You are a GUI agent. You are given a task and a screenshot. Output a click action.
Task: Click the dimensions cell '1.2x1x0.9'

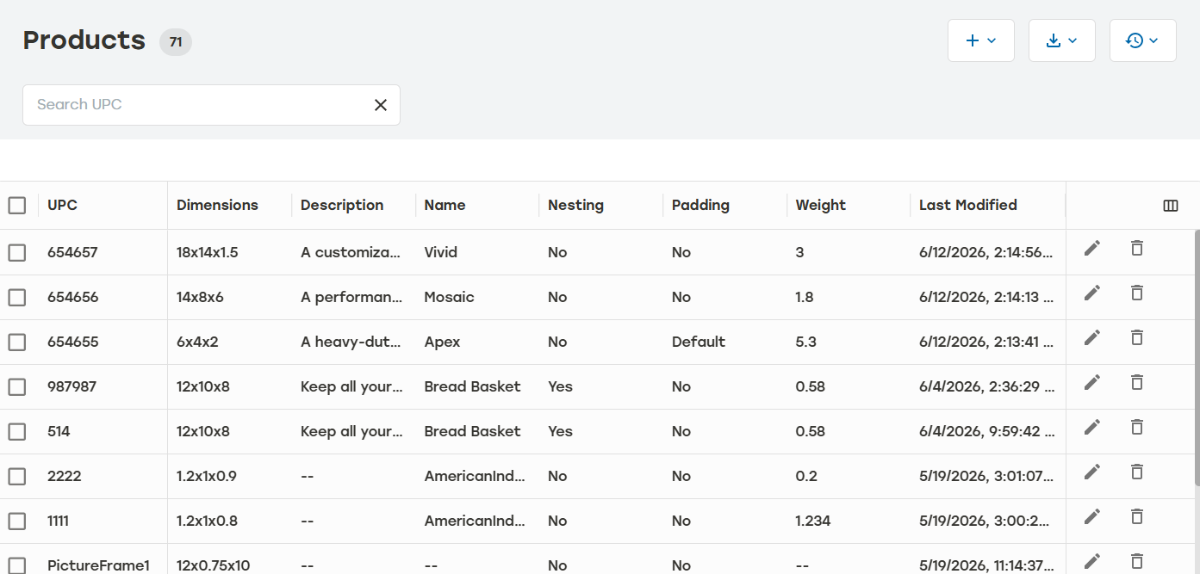(207, 477)
